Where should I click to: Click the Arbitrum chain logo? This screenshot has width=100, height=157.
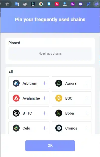pyautogui.click(x=16, y=83)
